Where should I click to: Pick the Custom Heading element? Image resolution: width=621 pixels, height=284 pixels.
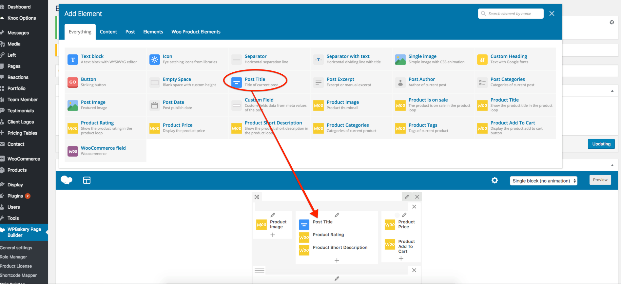(515, 59)
